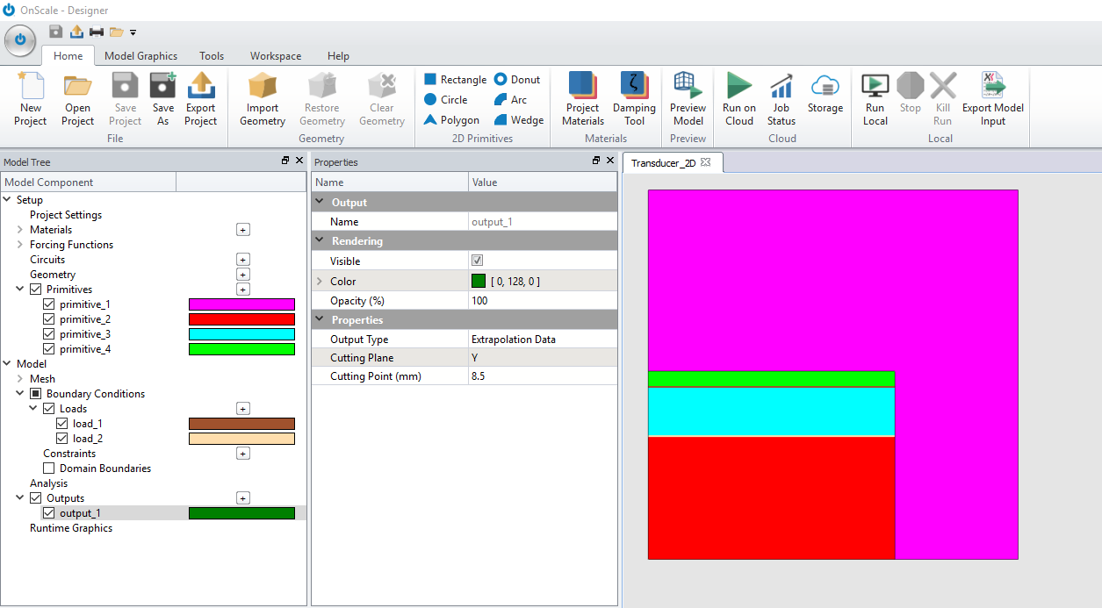Click quick access print icon

[x=97, y=32]
